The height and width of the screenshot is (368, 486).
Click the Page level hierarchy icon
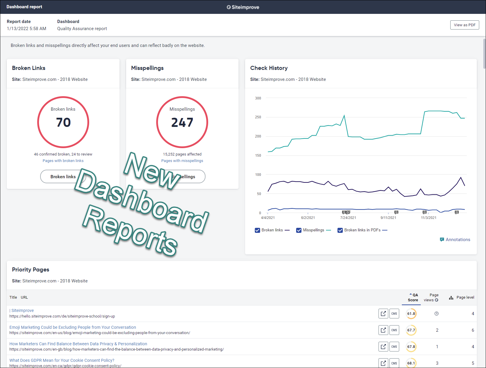point(451,298)
